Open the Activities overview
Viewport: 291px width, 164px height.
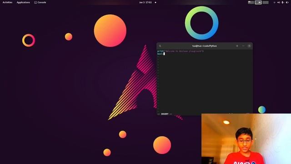pyautogui.click(x=7, y=2)
